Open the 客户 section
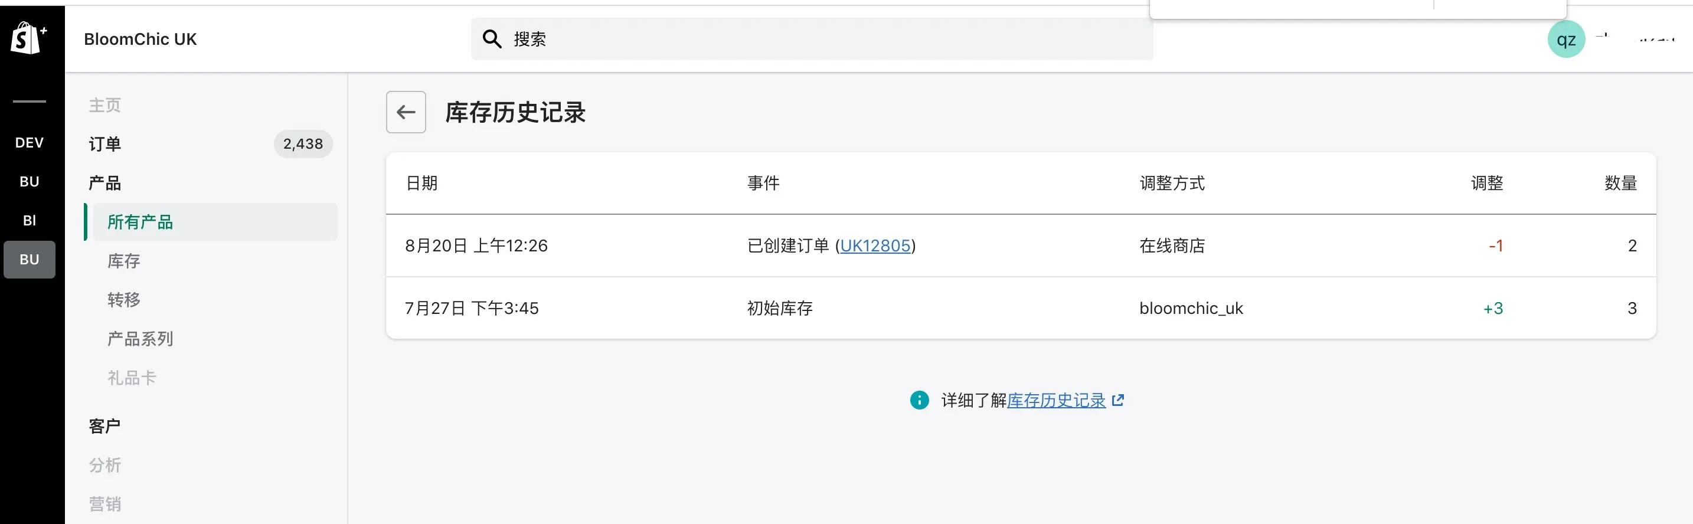 coord(105,426)
